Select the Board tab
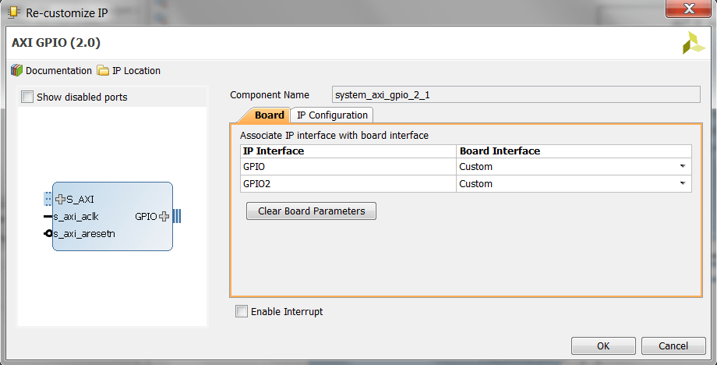Viewport: 717px width, 365px height. pos(269,115)
